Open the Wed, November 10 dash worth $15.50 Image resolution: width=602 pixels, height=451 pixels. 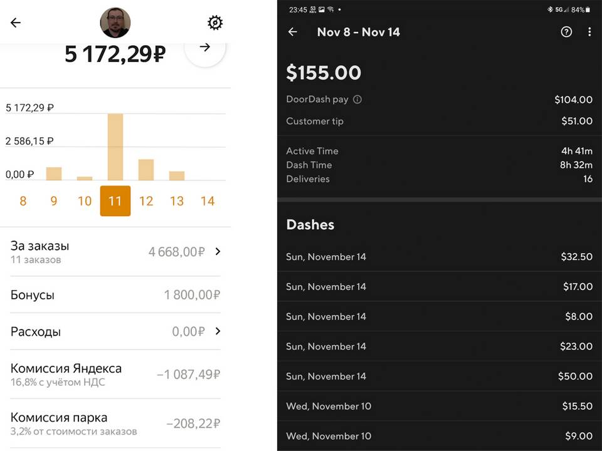439,406
